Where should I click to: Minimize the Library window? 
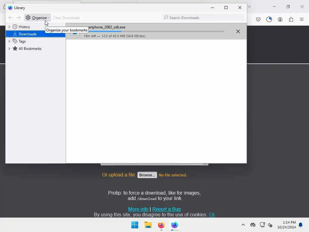coord(212,8)
